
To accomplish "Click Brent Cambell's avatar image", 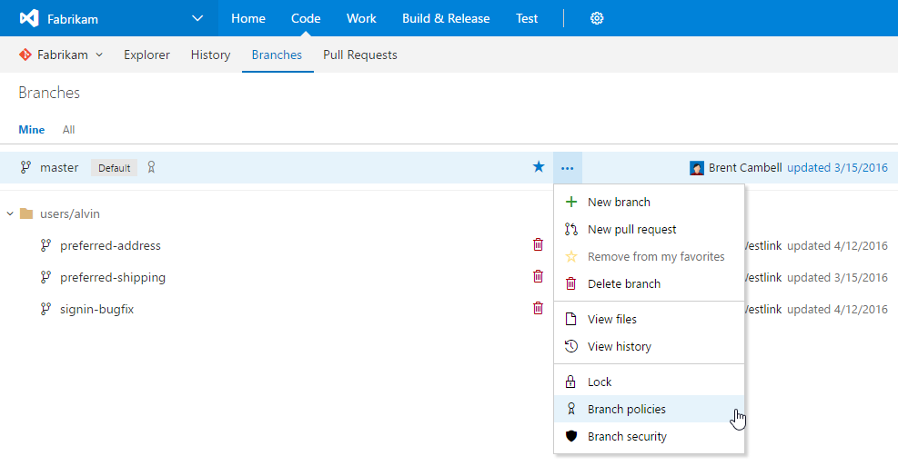I will [x=697, y=168].
